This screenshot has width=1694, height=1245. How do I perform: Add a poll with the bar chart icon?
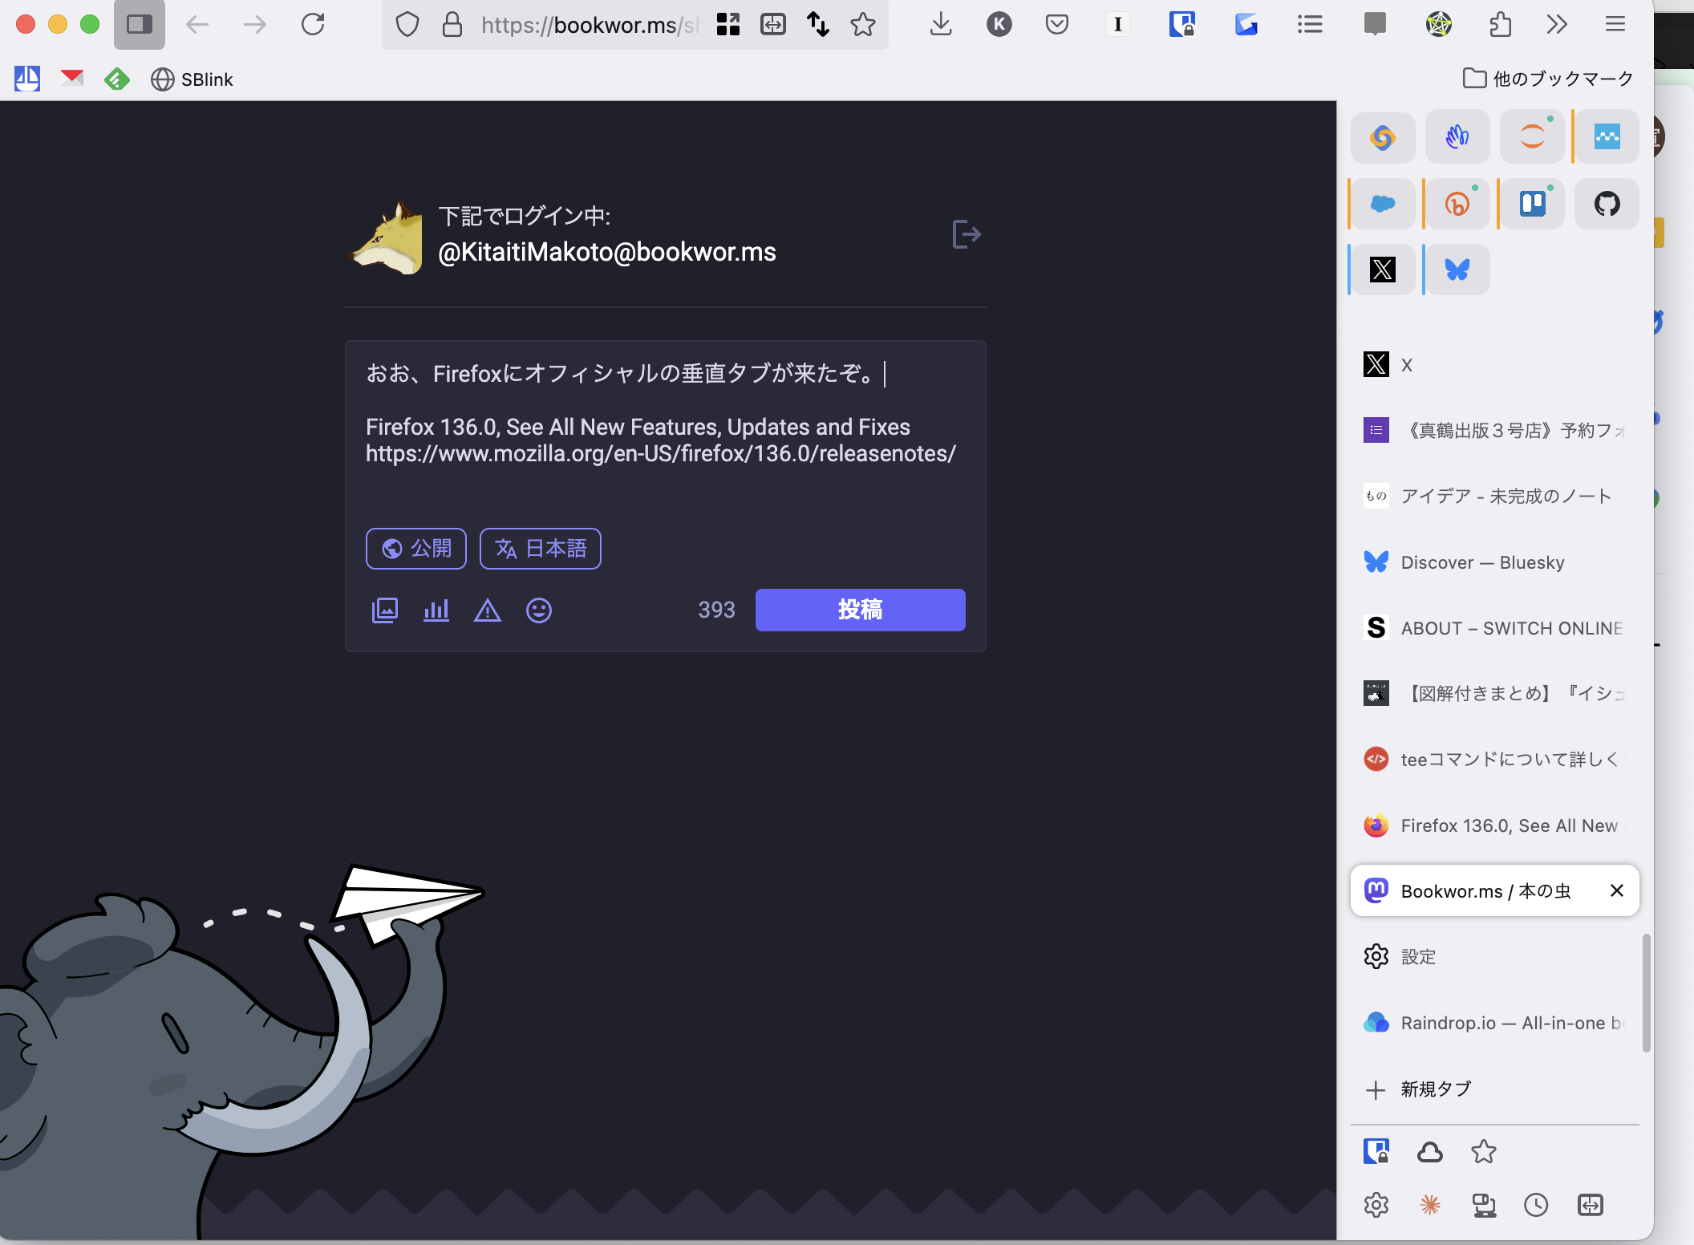coord(436,610)
